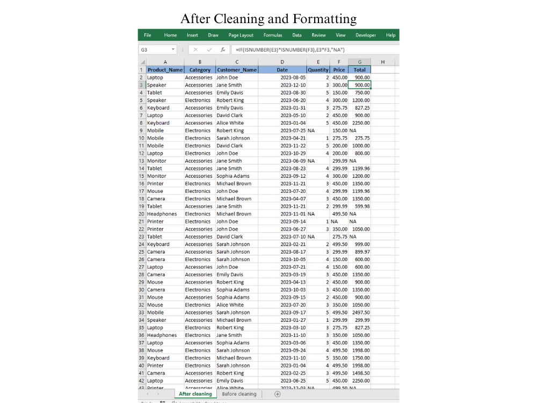Cancel formula entry with the X icon
The width and height of the screenshot is (537, 403).
195,49
